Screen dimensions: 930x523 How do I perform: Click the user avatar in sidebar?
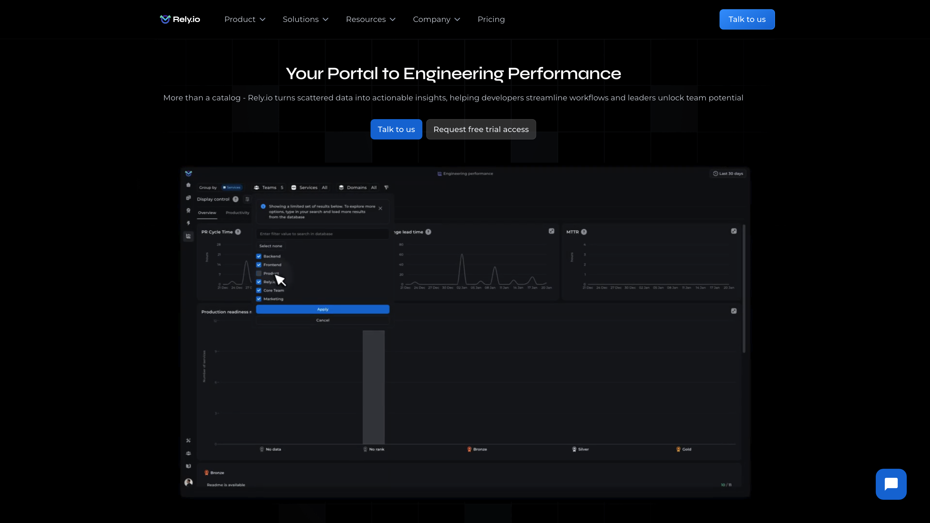[189, 482]
